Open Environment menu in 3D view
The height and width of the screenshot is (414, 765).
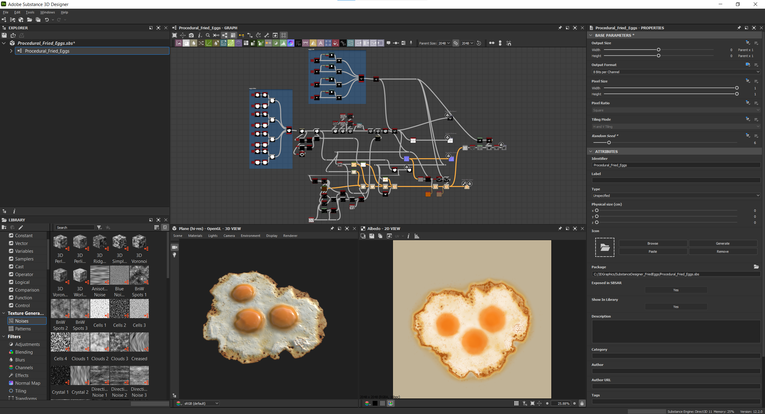tap(250, 236)
